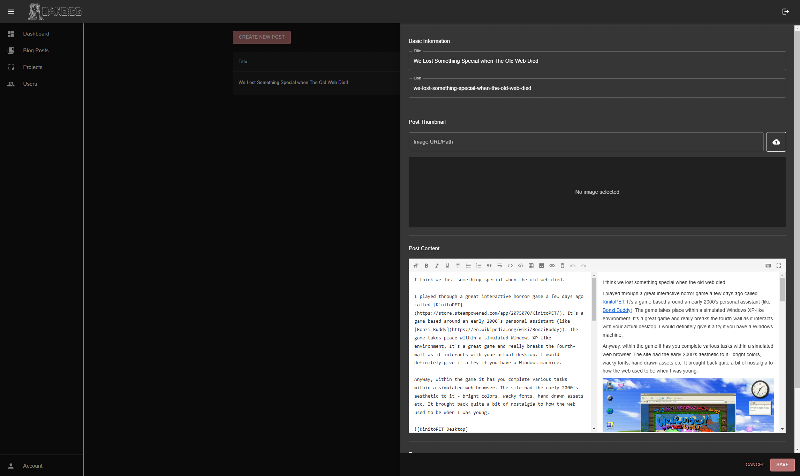The height and width of the screenshot is (476, 800).
Task: Click the markdown editor pane scrollbar
Action: [594, 300]
